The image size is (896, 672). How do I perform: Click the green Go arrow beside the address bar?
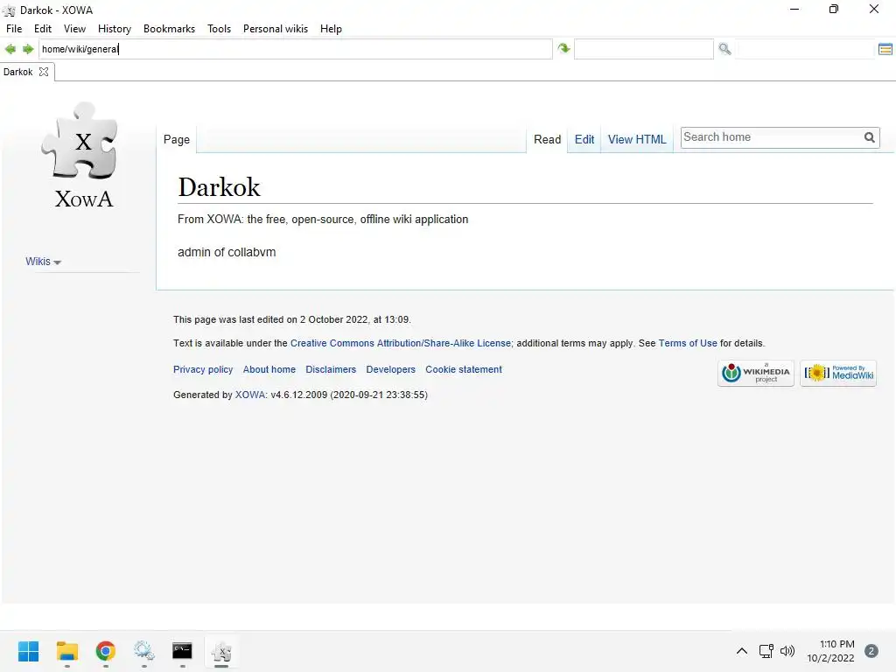tap(564, 49)
